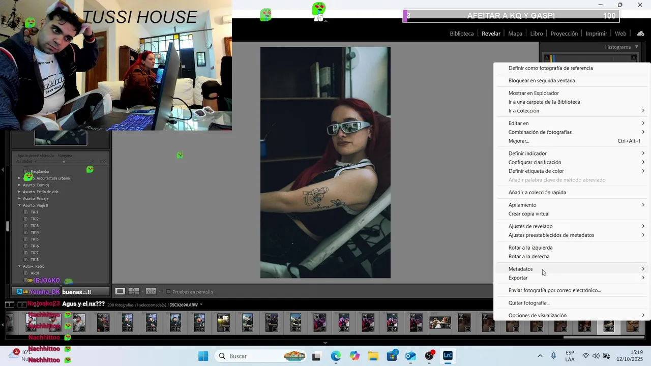651x366 pixels.
Task: Apply the TR14 preset
Action: tap(35, 232)
